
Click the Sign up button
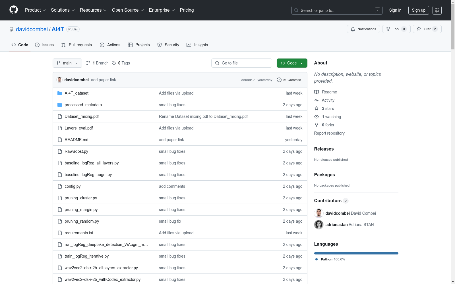click(x=419, y=10)
